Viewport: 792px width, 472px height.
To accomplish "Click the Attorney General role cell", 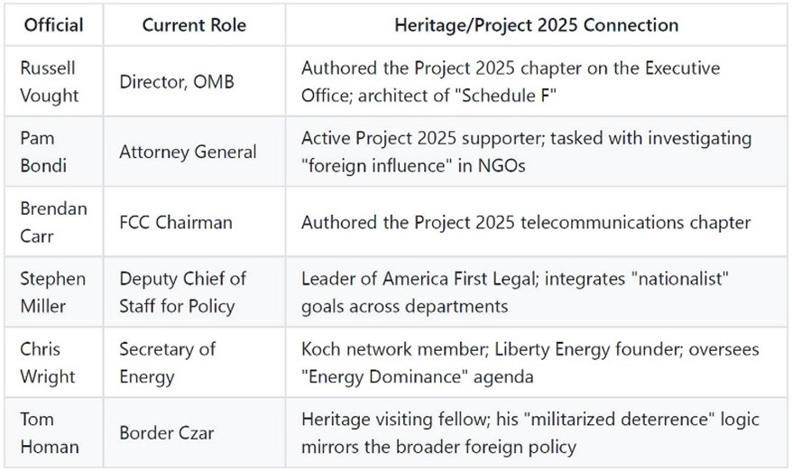I will (188, 153).
